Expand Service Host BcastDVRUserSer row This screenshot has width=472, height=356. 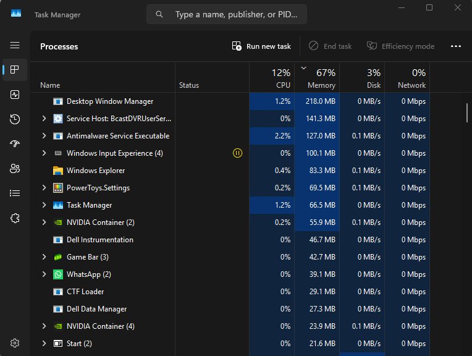44,119
